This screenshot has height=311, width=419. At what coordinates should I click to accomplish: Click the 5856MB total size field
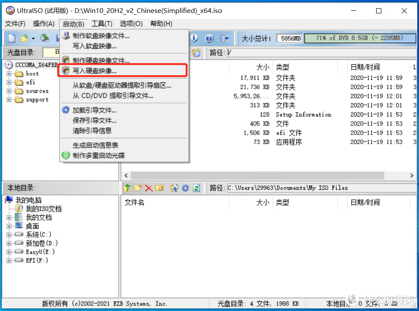tap(289, 38)
